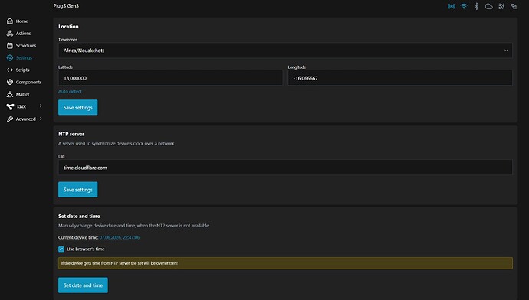
Task: Click the current device time value
Action: point(120,237)
